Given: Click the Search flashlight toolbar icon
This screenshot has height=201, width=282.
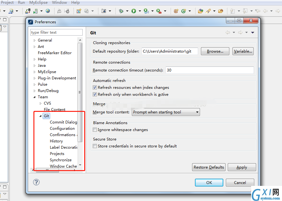Looking at the screenshot, I should coord(208,11).
